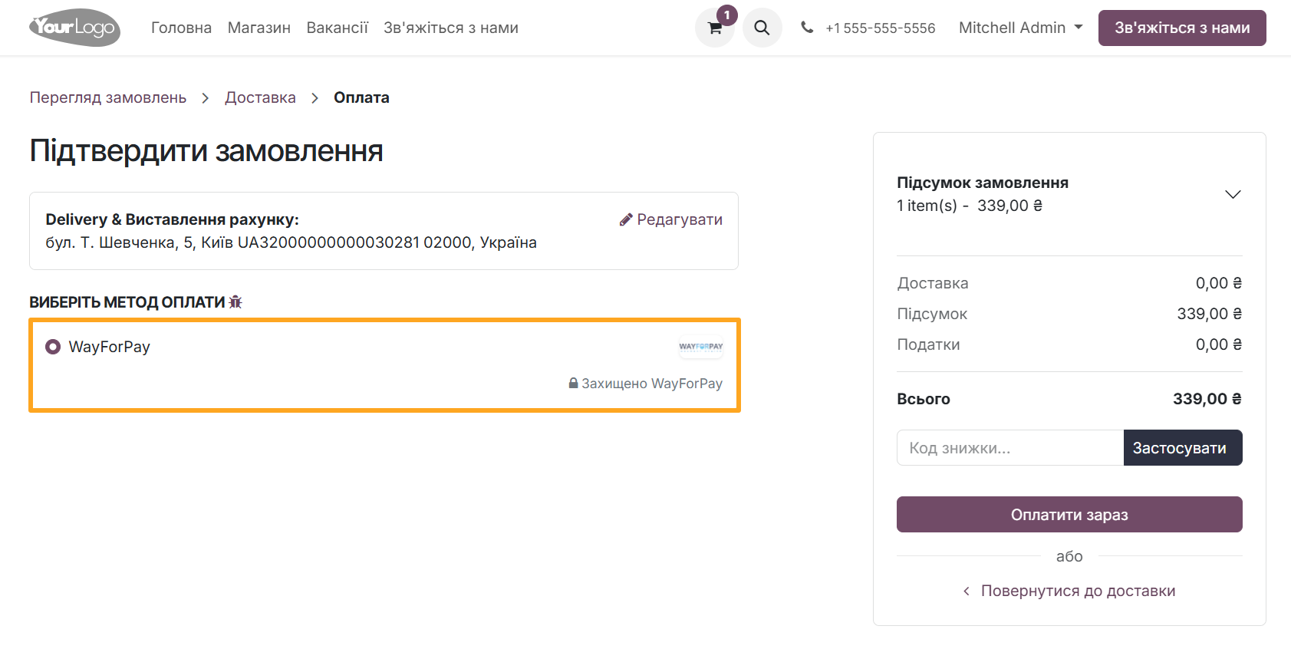Select the WayForPay radio button

click(x=52, y=347)
